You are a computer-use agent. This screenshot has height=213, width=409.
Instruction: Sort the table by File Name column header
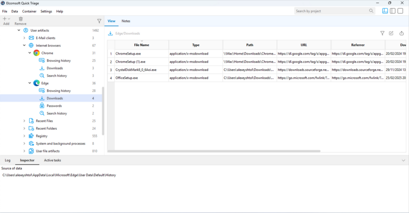click(x=141, y=45)
